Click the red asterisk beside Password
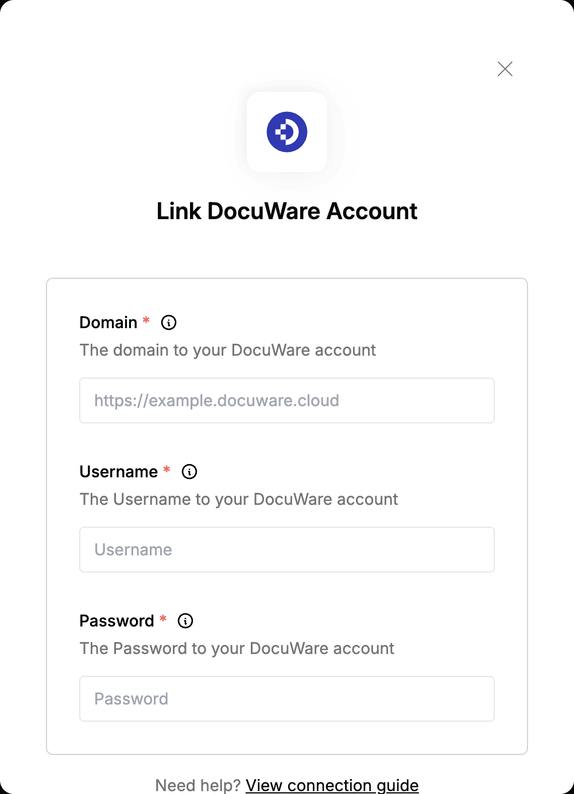Screen dimensions: 574x794 coord(163,618)
